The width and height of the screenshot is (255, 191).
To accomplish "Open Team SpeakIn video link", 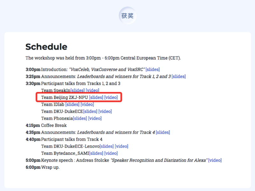I will pos(92,90).
